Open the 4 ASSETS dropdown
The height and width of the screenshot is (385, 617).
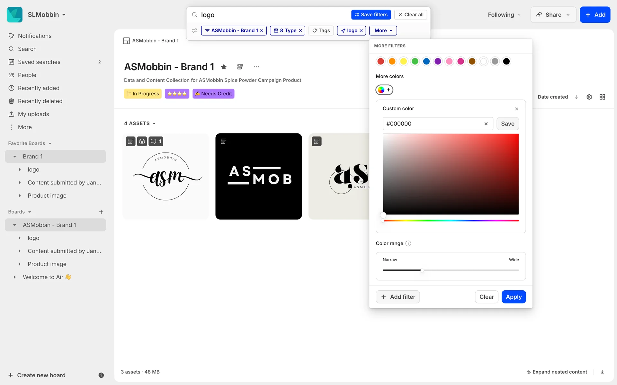(x=140, y=124)
